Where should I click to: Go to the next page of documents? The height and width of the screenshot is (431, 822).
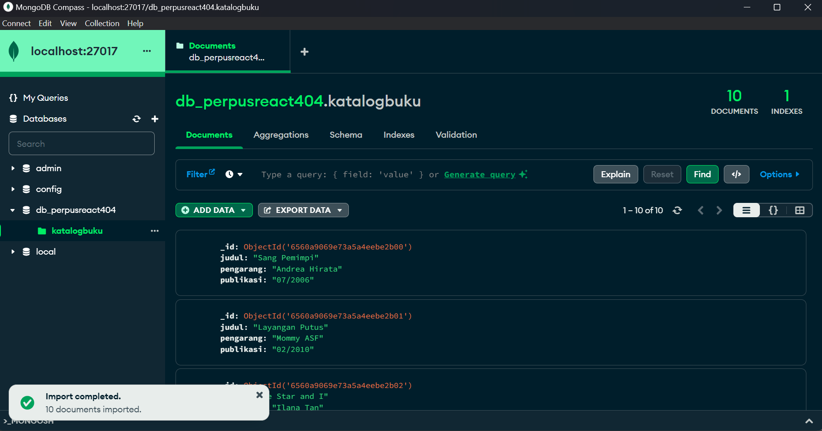[x=719, y=210]
